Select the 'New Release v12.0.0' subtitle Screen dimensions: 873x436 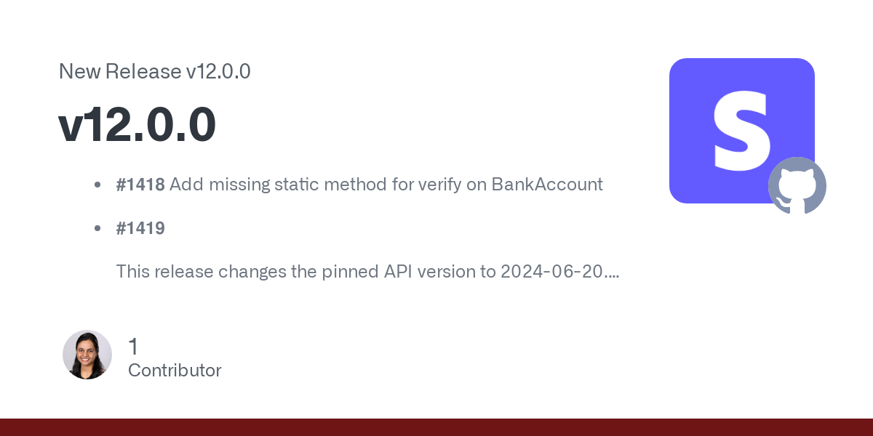coord(154,71)
